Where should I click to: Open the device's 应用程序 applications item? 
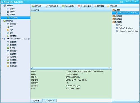click(x=11, y=51)
